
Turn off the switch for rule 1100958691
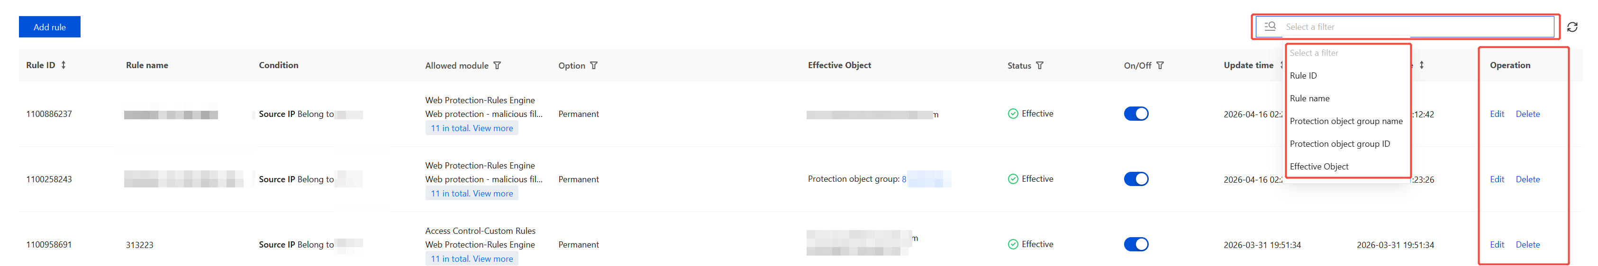(1136, 244)
